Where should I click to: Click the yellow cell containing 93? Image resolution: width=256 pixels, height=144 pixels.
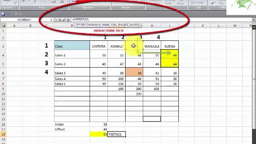click(x=99, y=134)
